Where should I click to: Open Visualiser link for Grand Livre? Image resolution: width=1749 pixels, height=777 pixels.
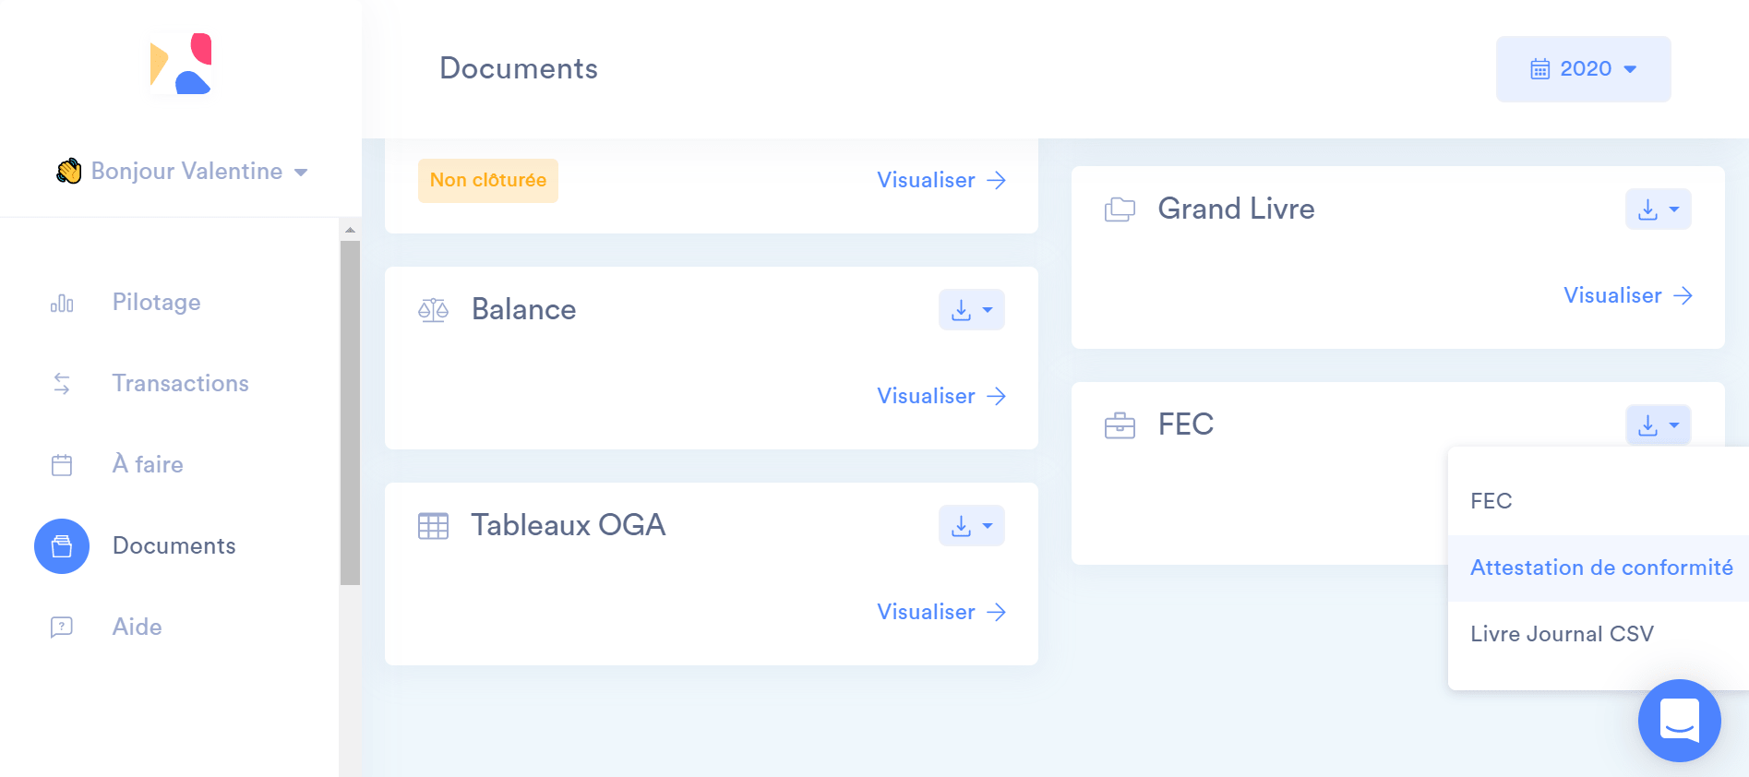[1627, 295]
